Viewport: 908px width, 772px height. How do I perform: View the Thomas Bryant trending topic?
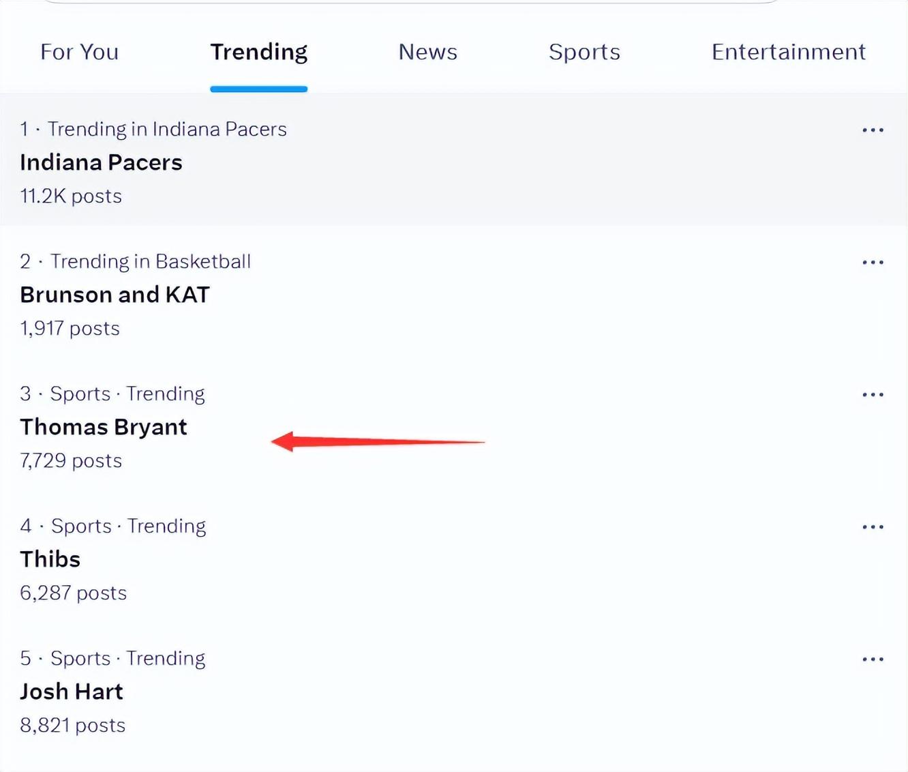[104, 427]
